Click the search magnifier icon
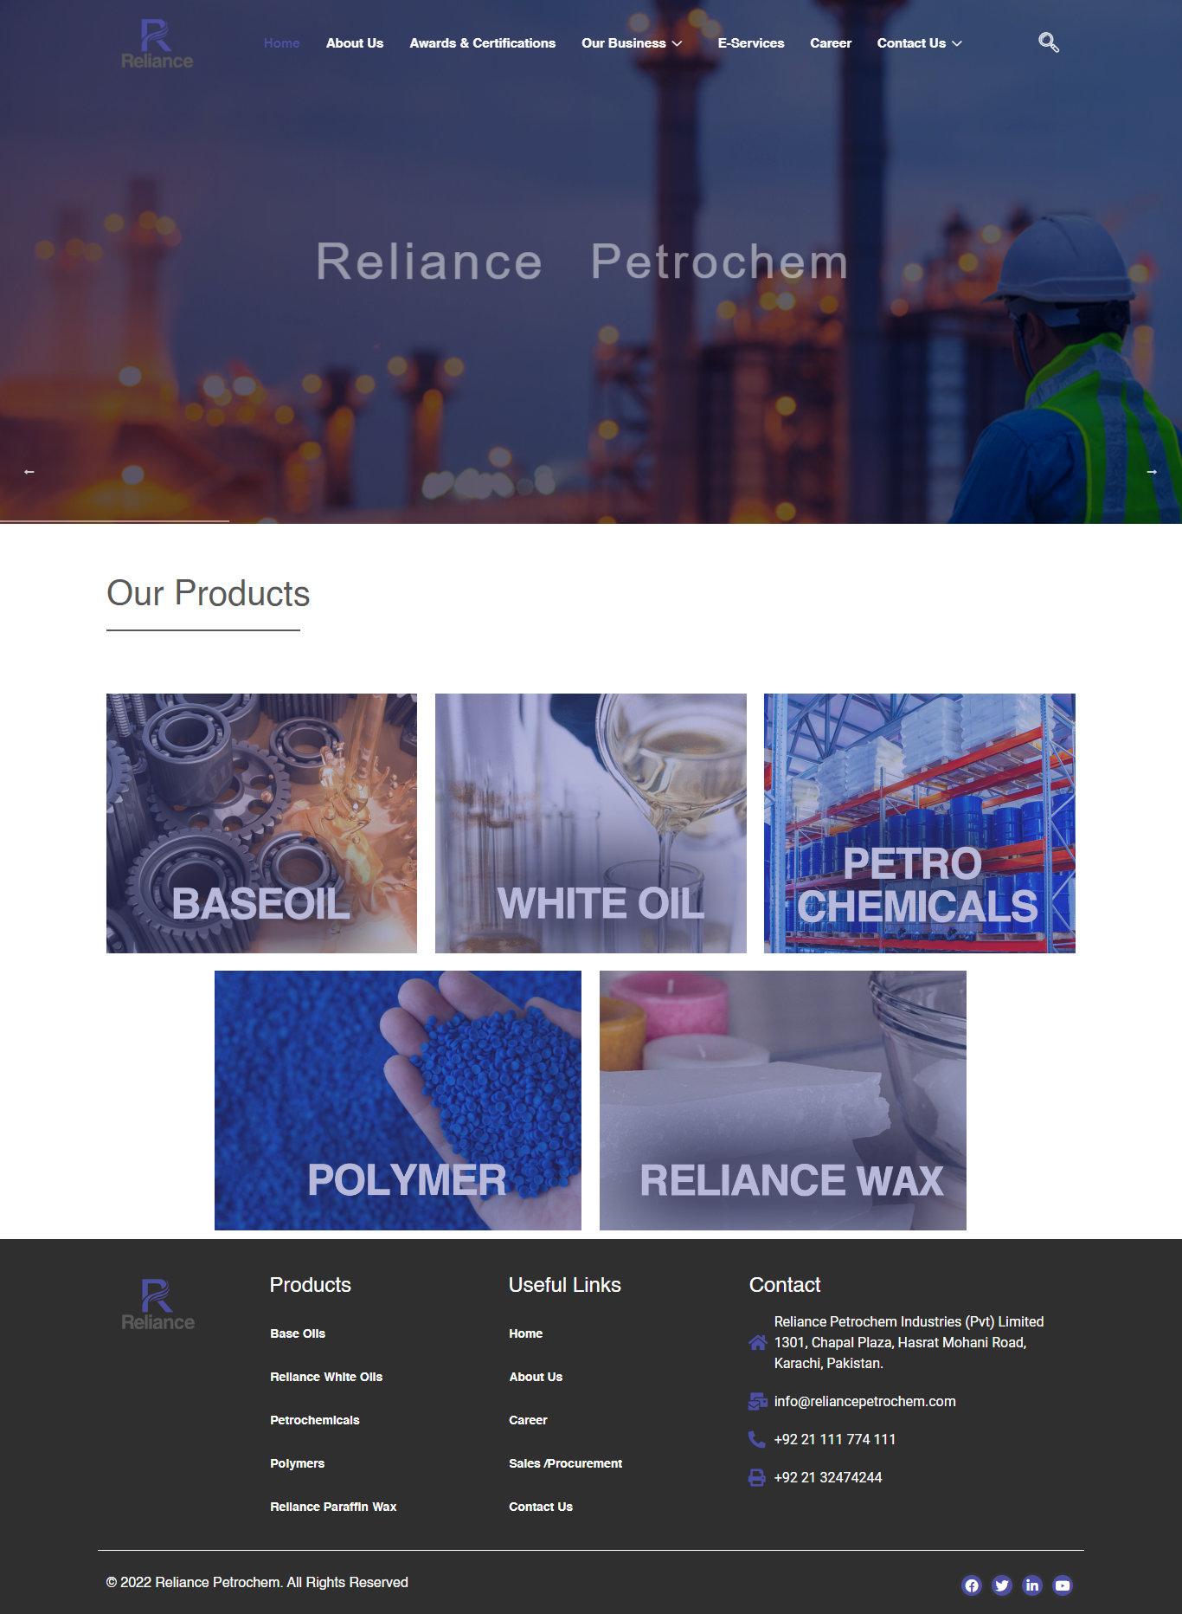This screenshot has width=1182, height=1614. coord(1049,42)
